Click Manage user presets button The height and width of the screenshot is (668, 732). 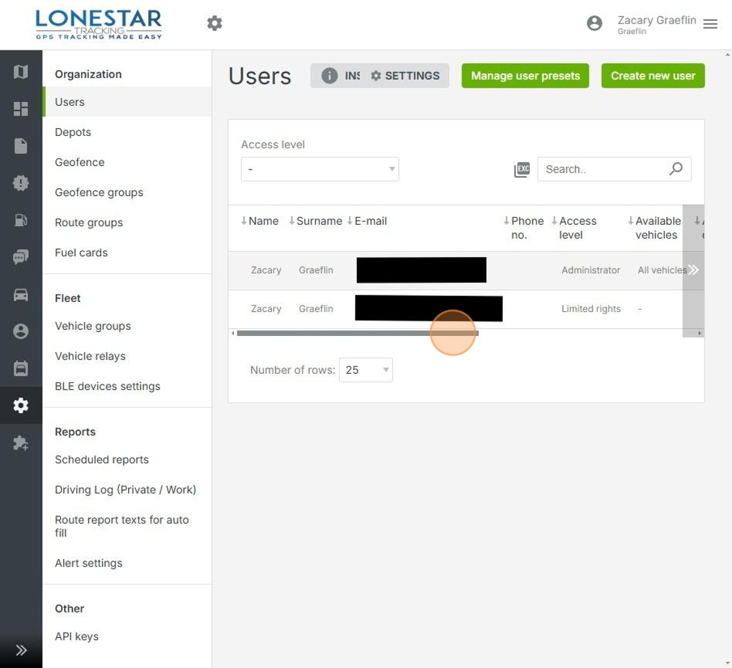coord(525,76)
